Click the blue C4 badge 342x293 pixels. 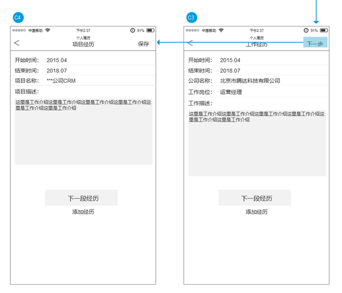click(x=18, y=18)
